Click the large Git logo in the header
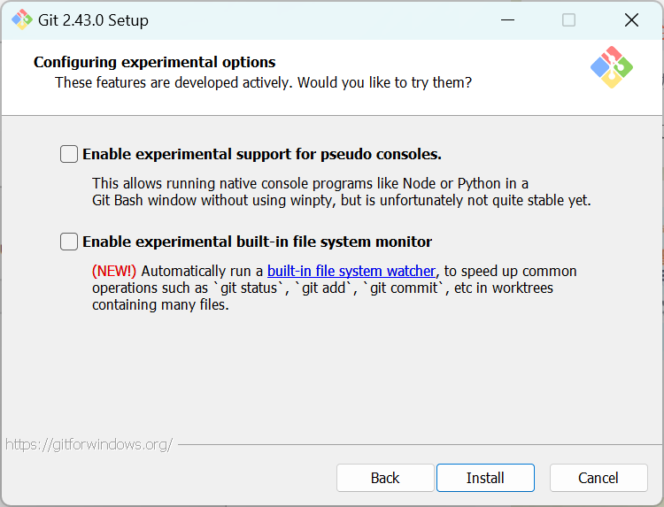 coord(612,67)
